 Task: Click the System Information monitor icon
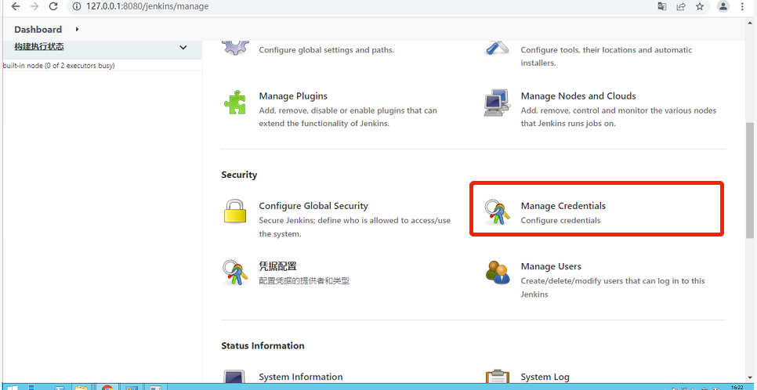pos(235,377)
